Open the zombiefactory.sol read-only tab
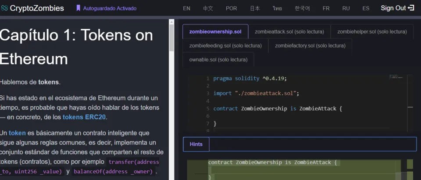The height and width of the screenshot is (180, 421). click(310, 45)
